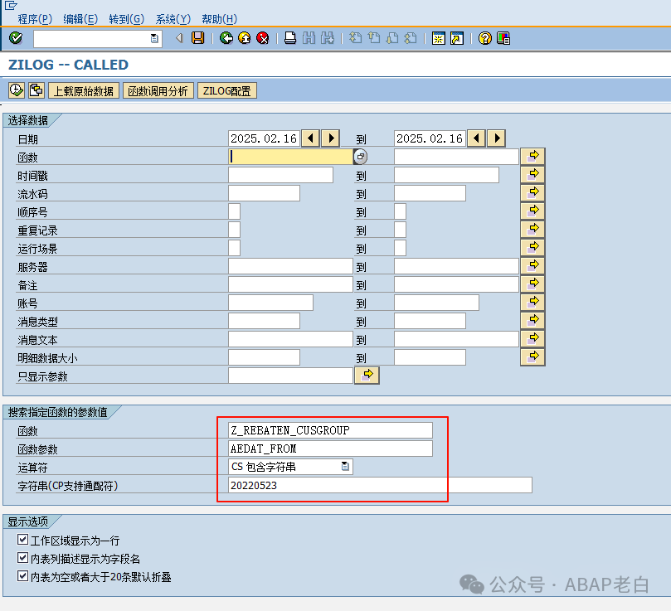This screenshot has height=611, width=671.
Task: Open multiple selection for 时间戳 row
Action: coord(532,175)
